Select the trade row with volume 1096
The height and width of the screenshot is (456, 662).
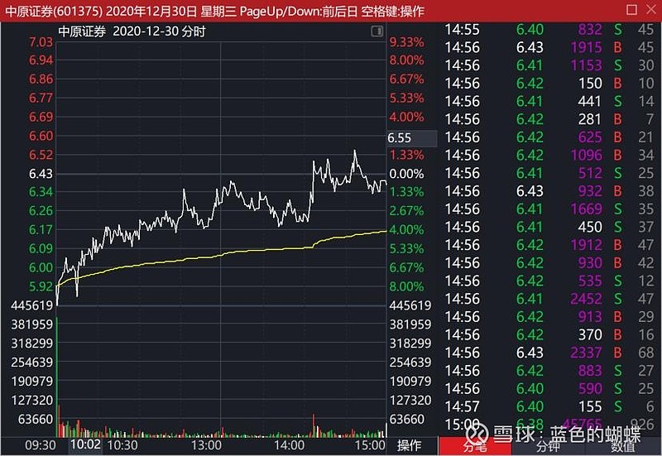549,155
